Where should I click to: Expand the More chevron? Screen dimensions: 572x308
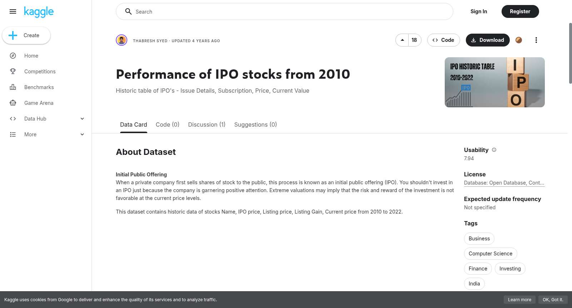click(x=82, y=135)
